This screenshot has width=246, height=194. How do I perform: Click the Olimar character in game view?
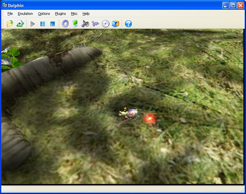click(x=129, y=114)
